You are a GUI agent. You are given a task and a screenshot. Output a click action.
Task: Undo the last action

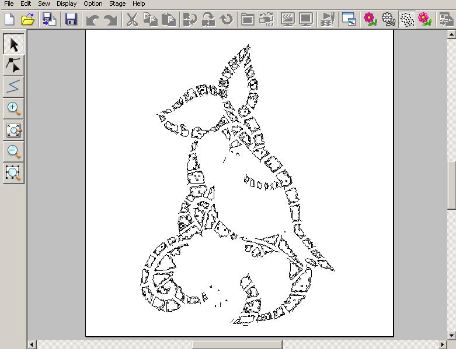[92, 20]
